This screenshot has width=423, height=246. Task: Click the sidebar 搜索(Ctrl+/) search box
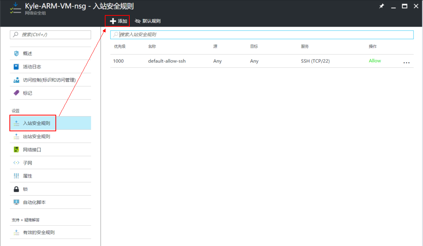pyautogui.click(x=53, y=35)
